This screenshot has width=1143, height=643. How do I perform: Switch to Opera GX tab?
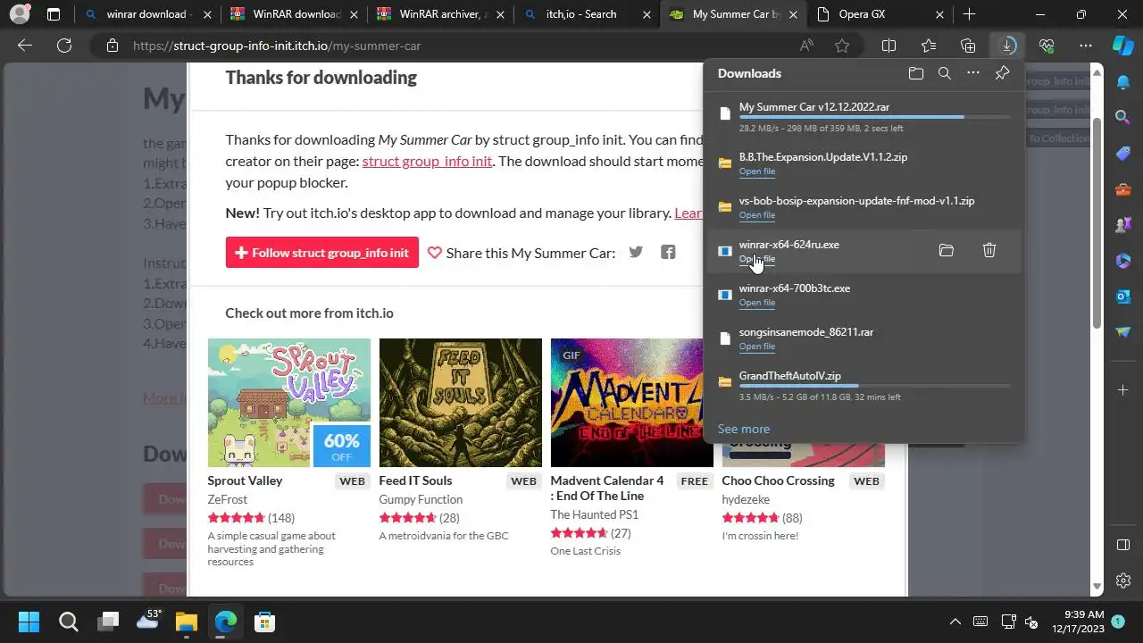coord(880,14)
